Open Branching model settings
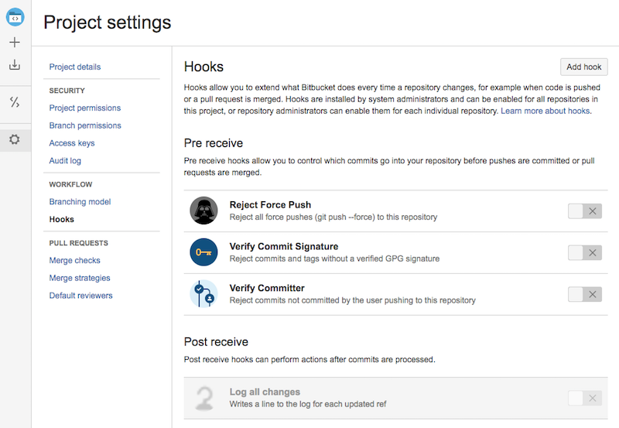This screenshot has width=619, height=428. [80, 202]
